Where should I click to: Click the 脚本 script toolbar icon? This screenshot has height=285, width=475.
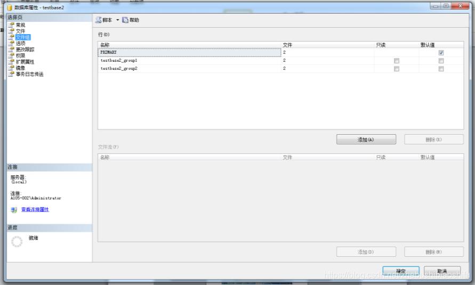[99, 20]
